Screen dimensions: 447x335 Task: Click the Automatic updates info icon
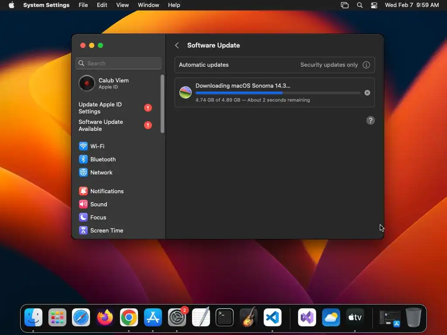pos(366,65)
